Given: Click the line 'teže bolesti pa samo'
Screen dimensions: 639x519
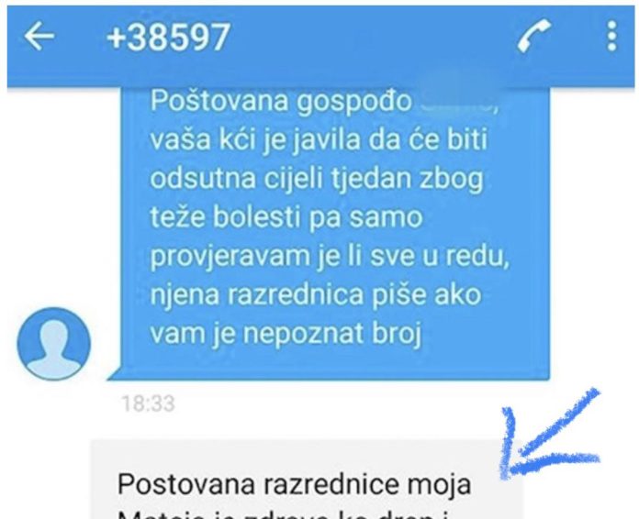Looking at the screenshot, I should 286,217.
